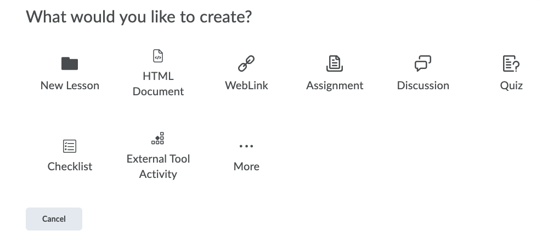Pick the "Checklist" text label
542x242 pixels.
pos(70,166)
